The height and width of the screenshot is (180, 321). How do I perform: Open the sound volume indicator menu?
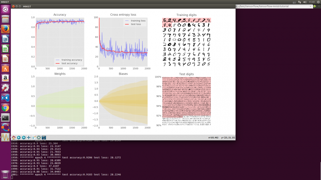tap(305, 2)
